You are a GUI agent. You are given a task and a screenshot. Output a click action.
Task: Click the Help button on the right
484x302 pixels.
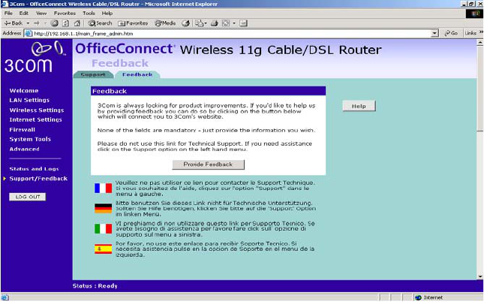tap(359, 106)
